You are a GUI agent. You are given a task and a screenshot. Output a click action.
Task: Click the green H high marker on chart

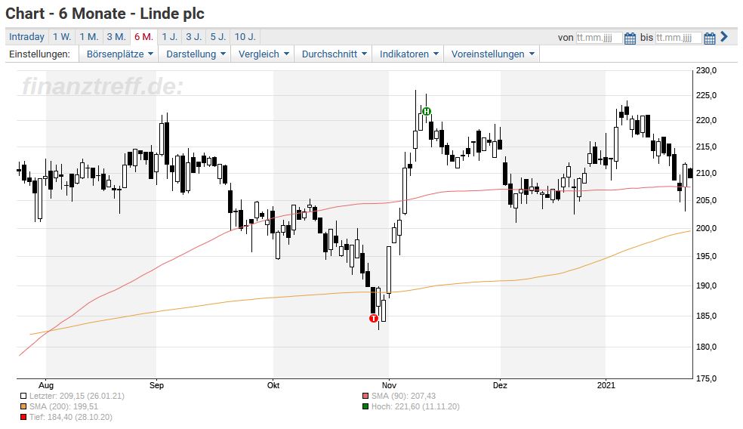[x=427, y=111]
